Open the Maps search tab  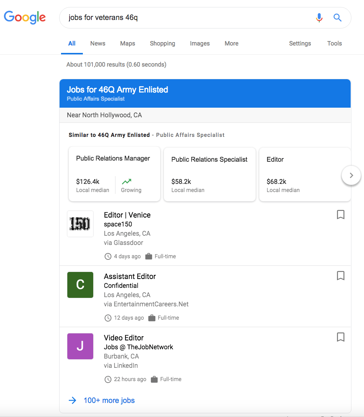pos(128,43)
